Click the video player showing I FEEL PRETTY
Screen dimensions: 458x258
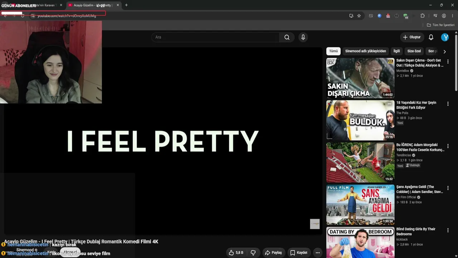pos(163,141)
